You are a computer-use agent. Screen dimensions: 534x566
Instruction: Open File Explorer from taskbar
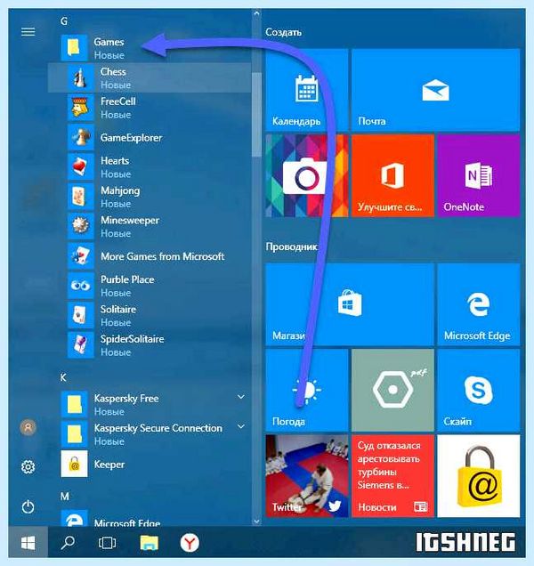150,543
